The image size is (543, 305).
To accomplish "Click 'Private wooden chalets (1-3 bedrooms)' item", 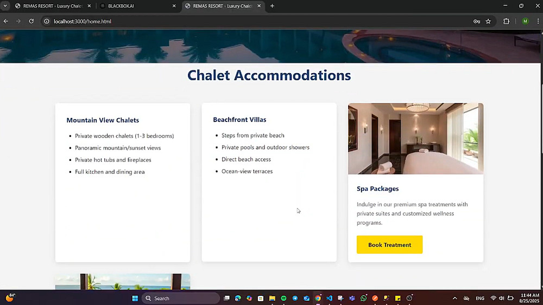I will point(124,136).
